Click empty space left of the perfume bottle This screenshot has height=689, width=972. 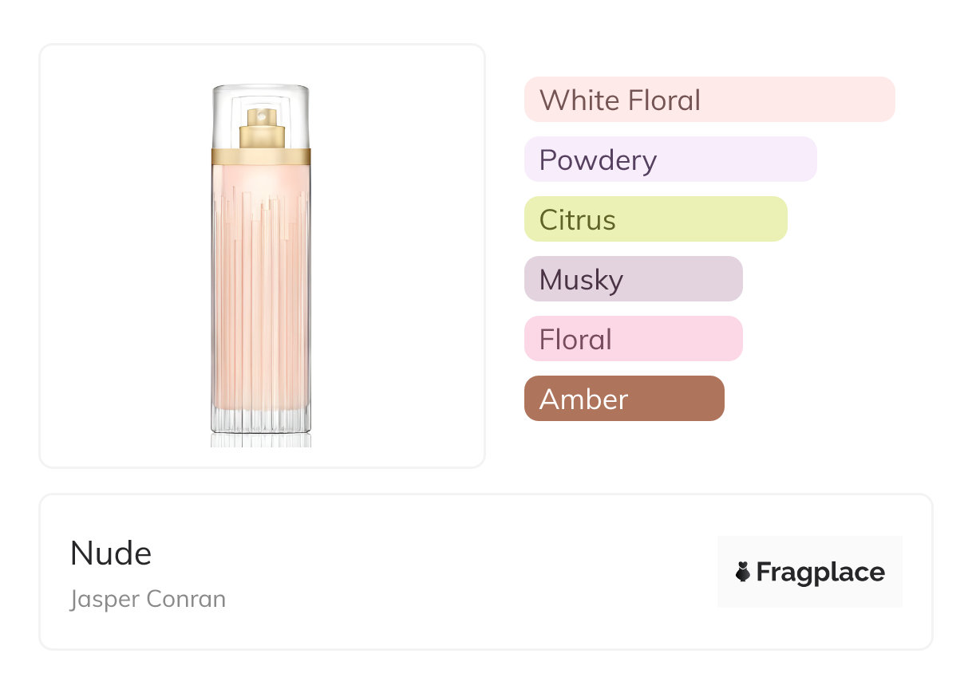[120, 255]
